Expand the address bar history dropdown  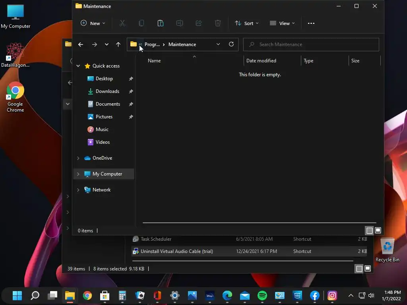pyautogui.click(x=218, y=44)
